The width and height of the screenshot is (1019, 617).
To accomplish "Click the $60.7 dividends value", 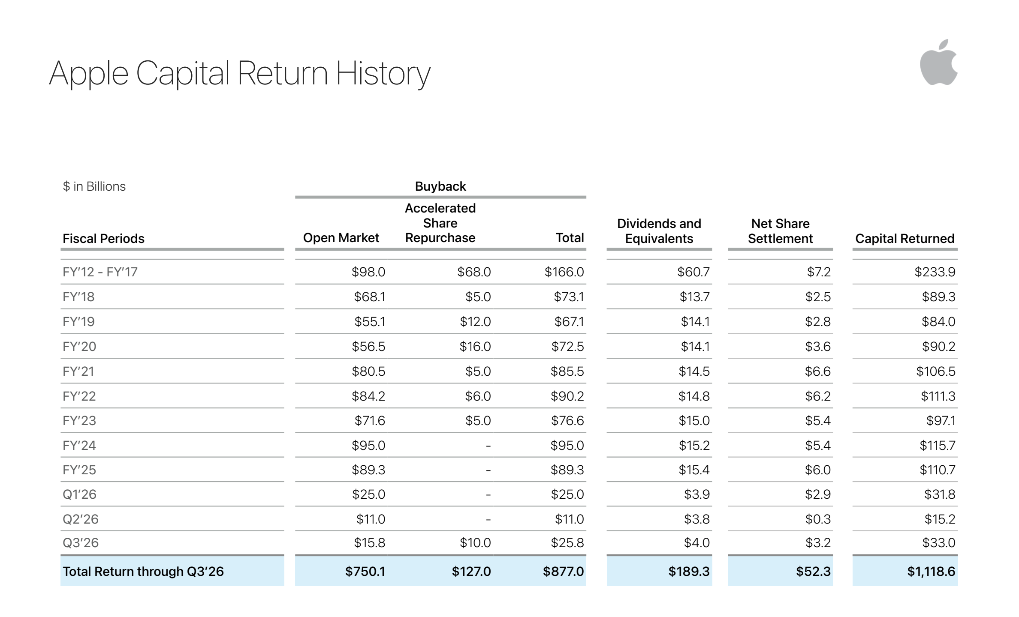I will pyautogui.click(x=693, y=272).
